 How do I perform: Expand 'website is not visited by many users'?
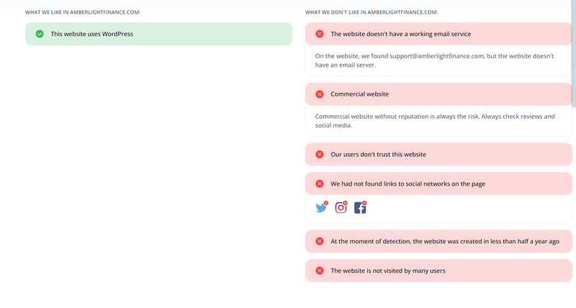coord(438,271)
